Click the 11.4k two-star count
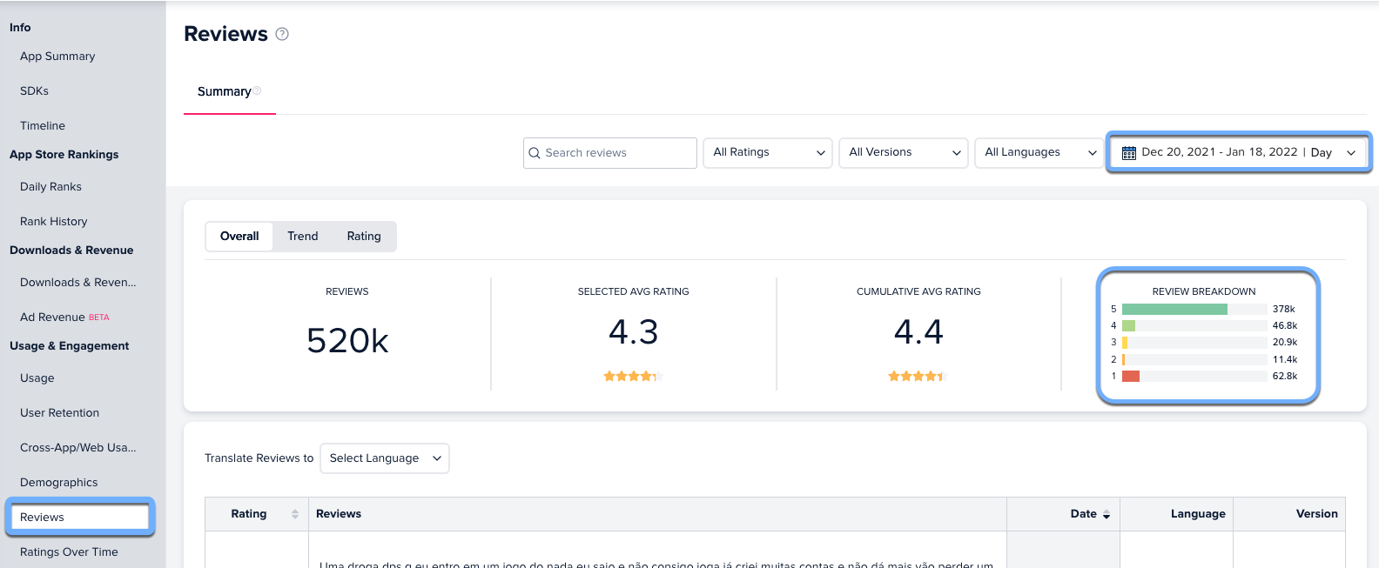 coord(1285,359)
